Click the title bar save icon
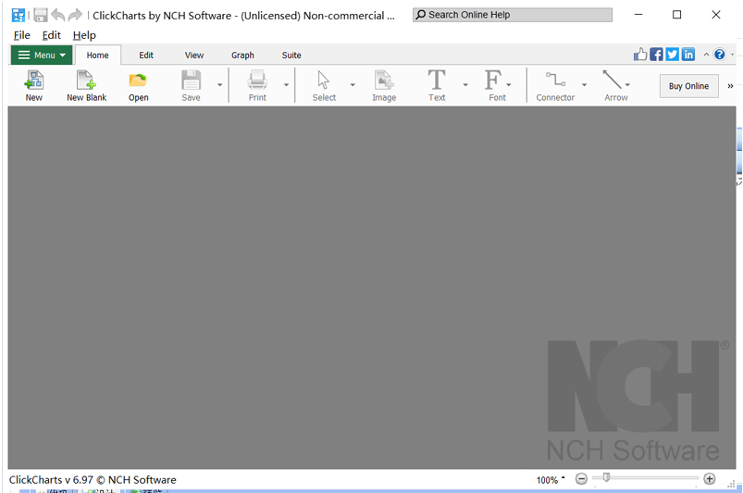 (41, 15)
